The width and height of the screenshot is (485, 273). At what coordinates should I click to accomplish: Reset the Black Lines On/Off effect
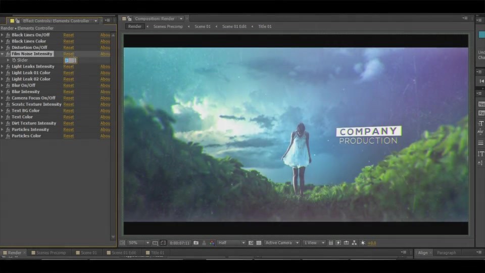pyautogui.click(x=69, y=35)
